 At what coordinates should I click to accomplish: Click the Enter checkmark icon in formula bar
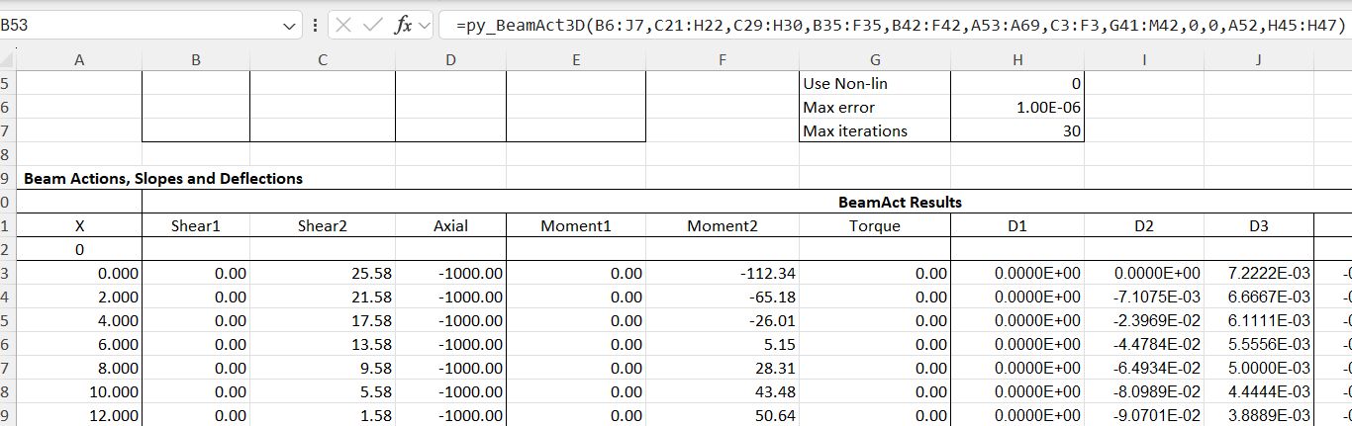[373, 25]
